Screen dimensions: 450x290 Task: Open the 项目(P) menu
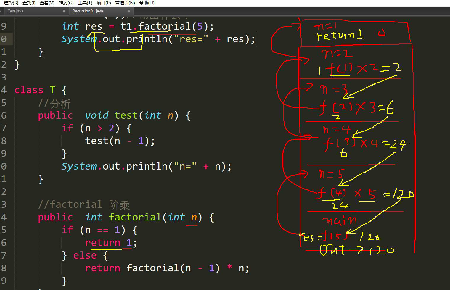[104, 3]
